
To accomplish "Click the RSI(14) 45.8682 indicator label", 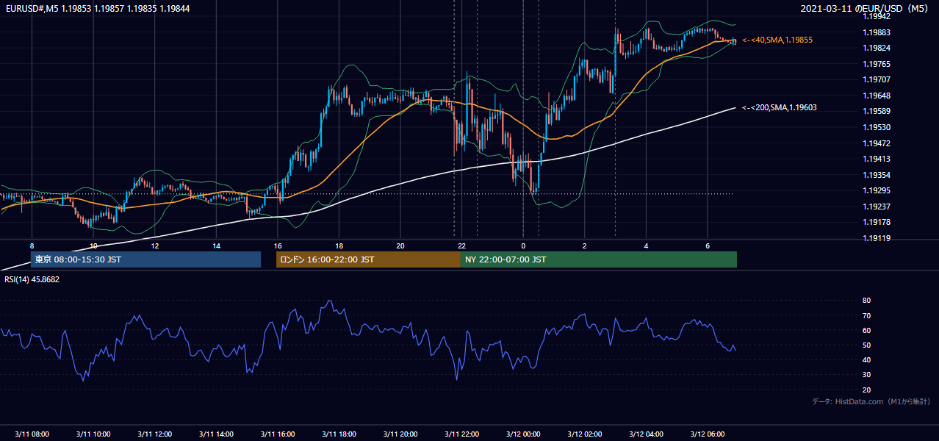I will pyautogui.click(x=32, y=279).
